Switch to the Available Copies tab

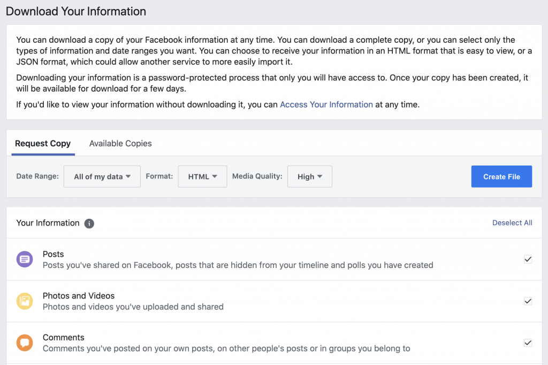coord(120,144)
